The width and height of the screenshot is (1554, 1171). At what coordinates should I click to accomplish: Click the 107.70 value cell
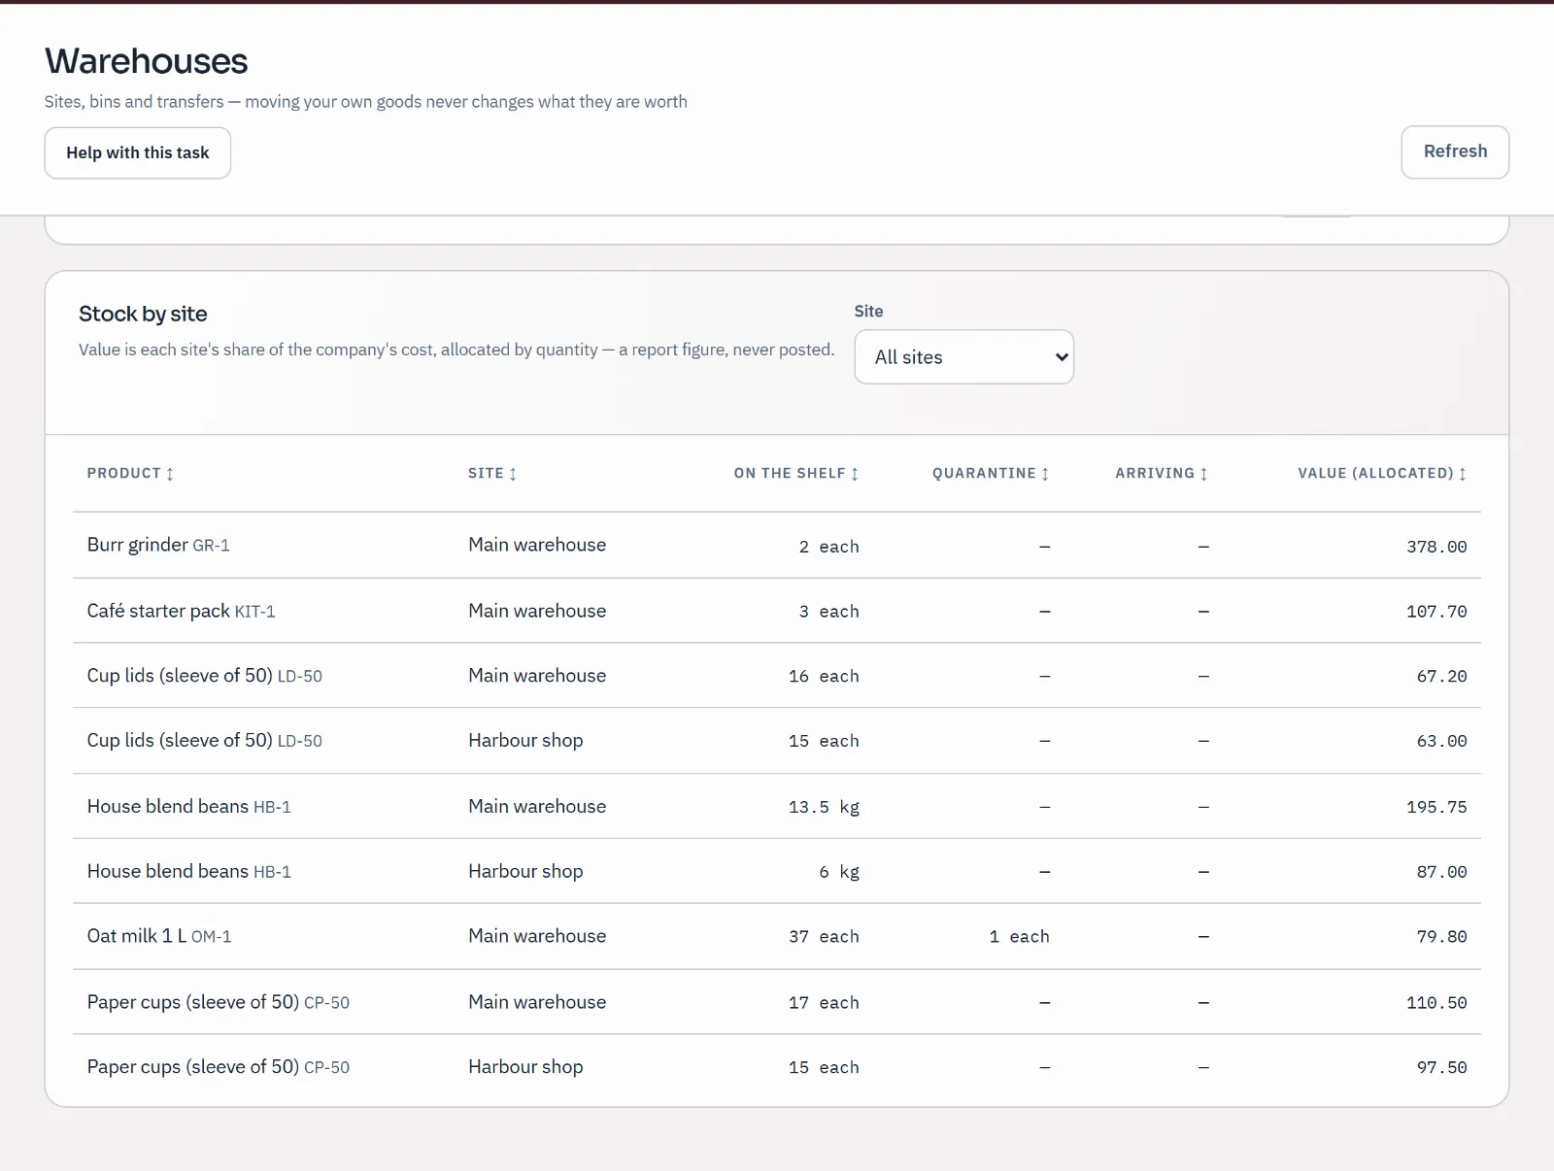pos(1436,612)
